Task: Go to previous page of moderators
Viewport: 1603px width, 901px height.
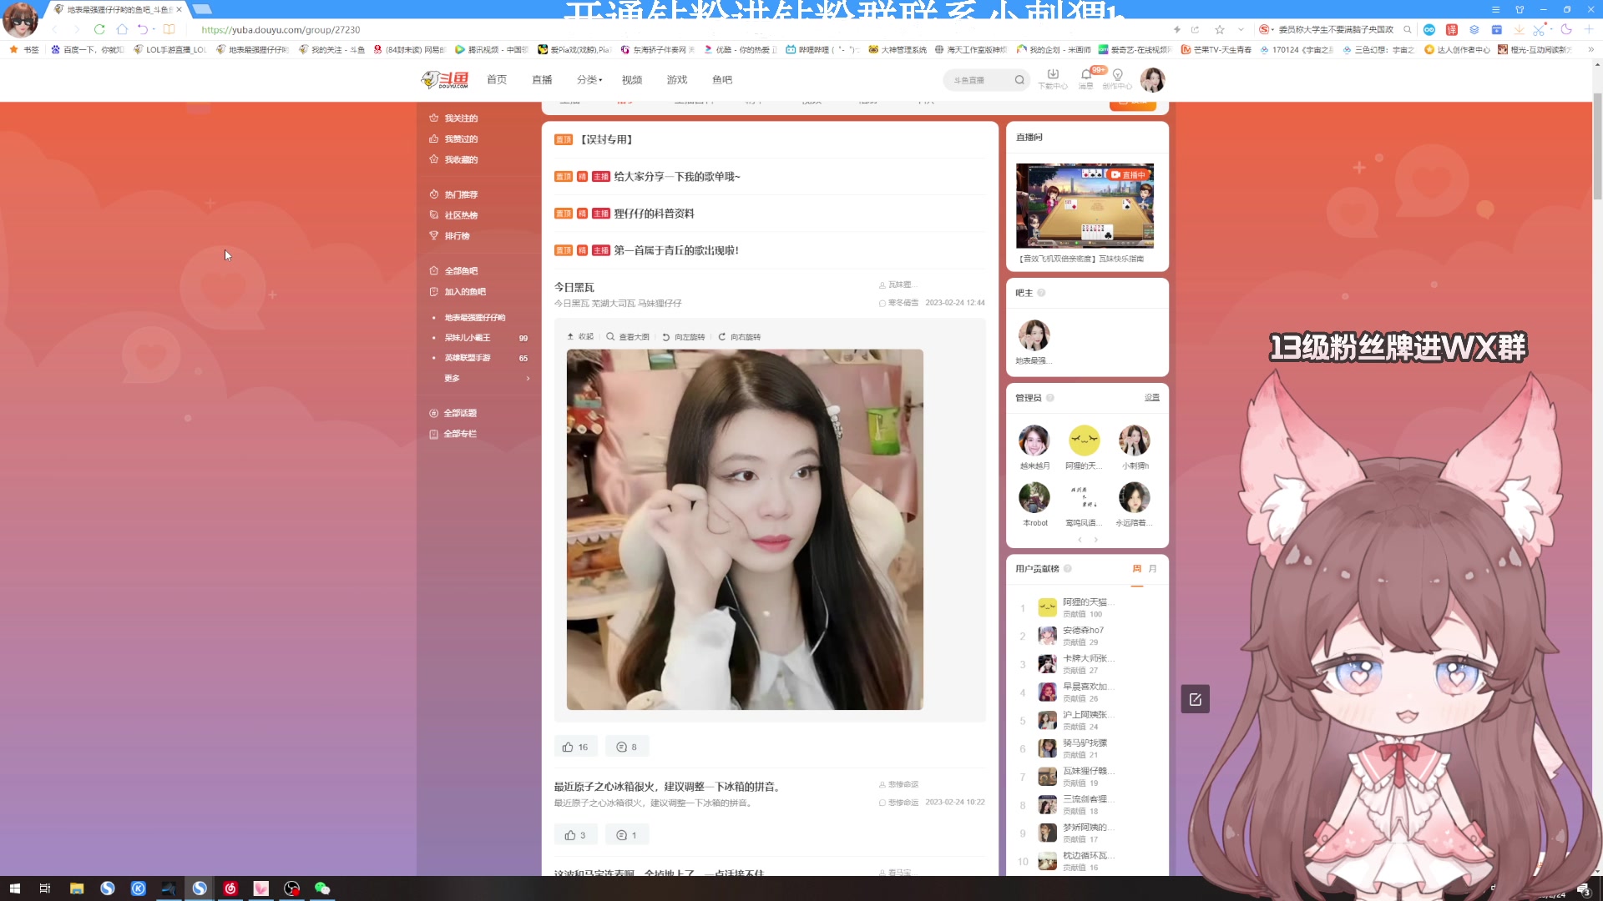Action: pos(1080,540)
